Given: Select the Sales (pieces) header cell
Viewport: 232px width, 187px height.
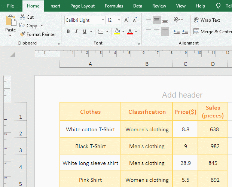Looking at the screenshot, I should (x=213, y=111).
